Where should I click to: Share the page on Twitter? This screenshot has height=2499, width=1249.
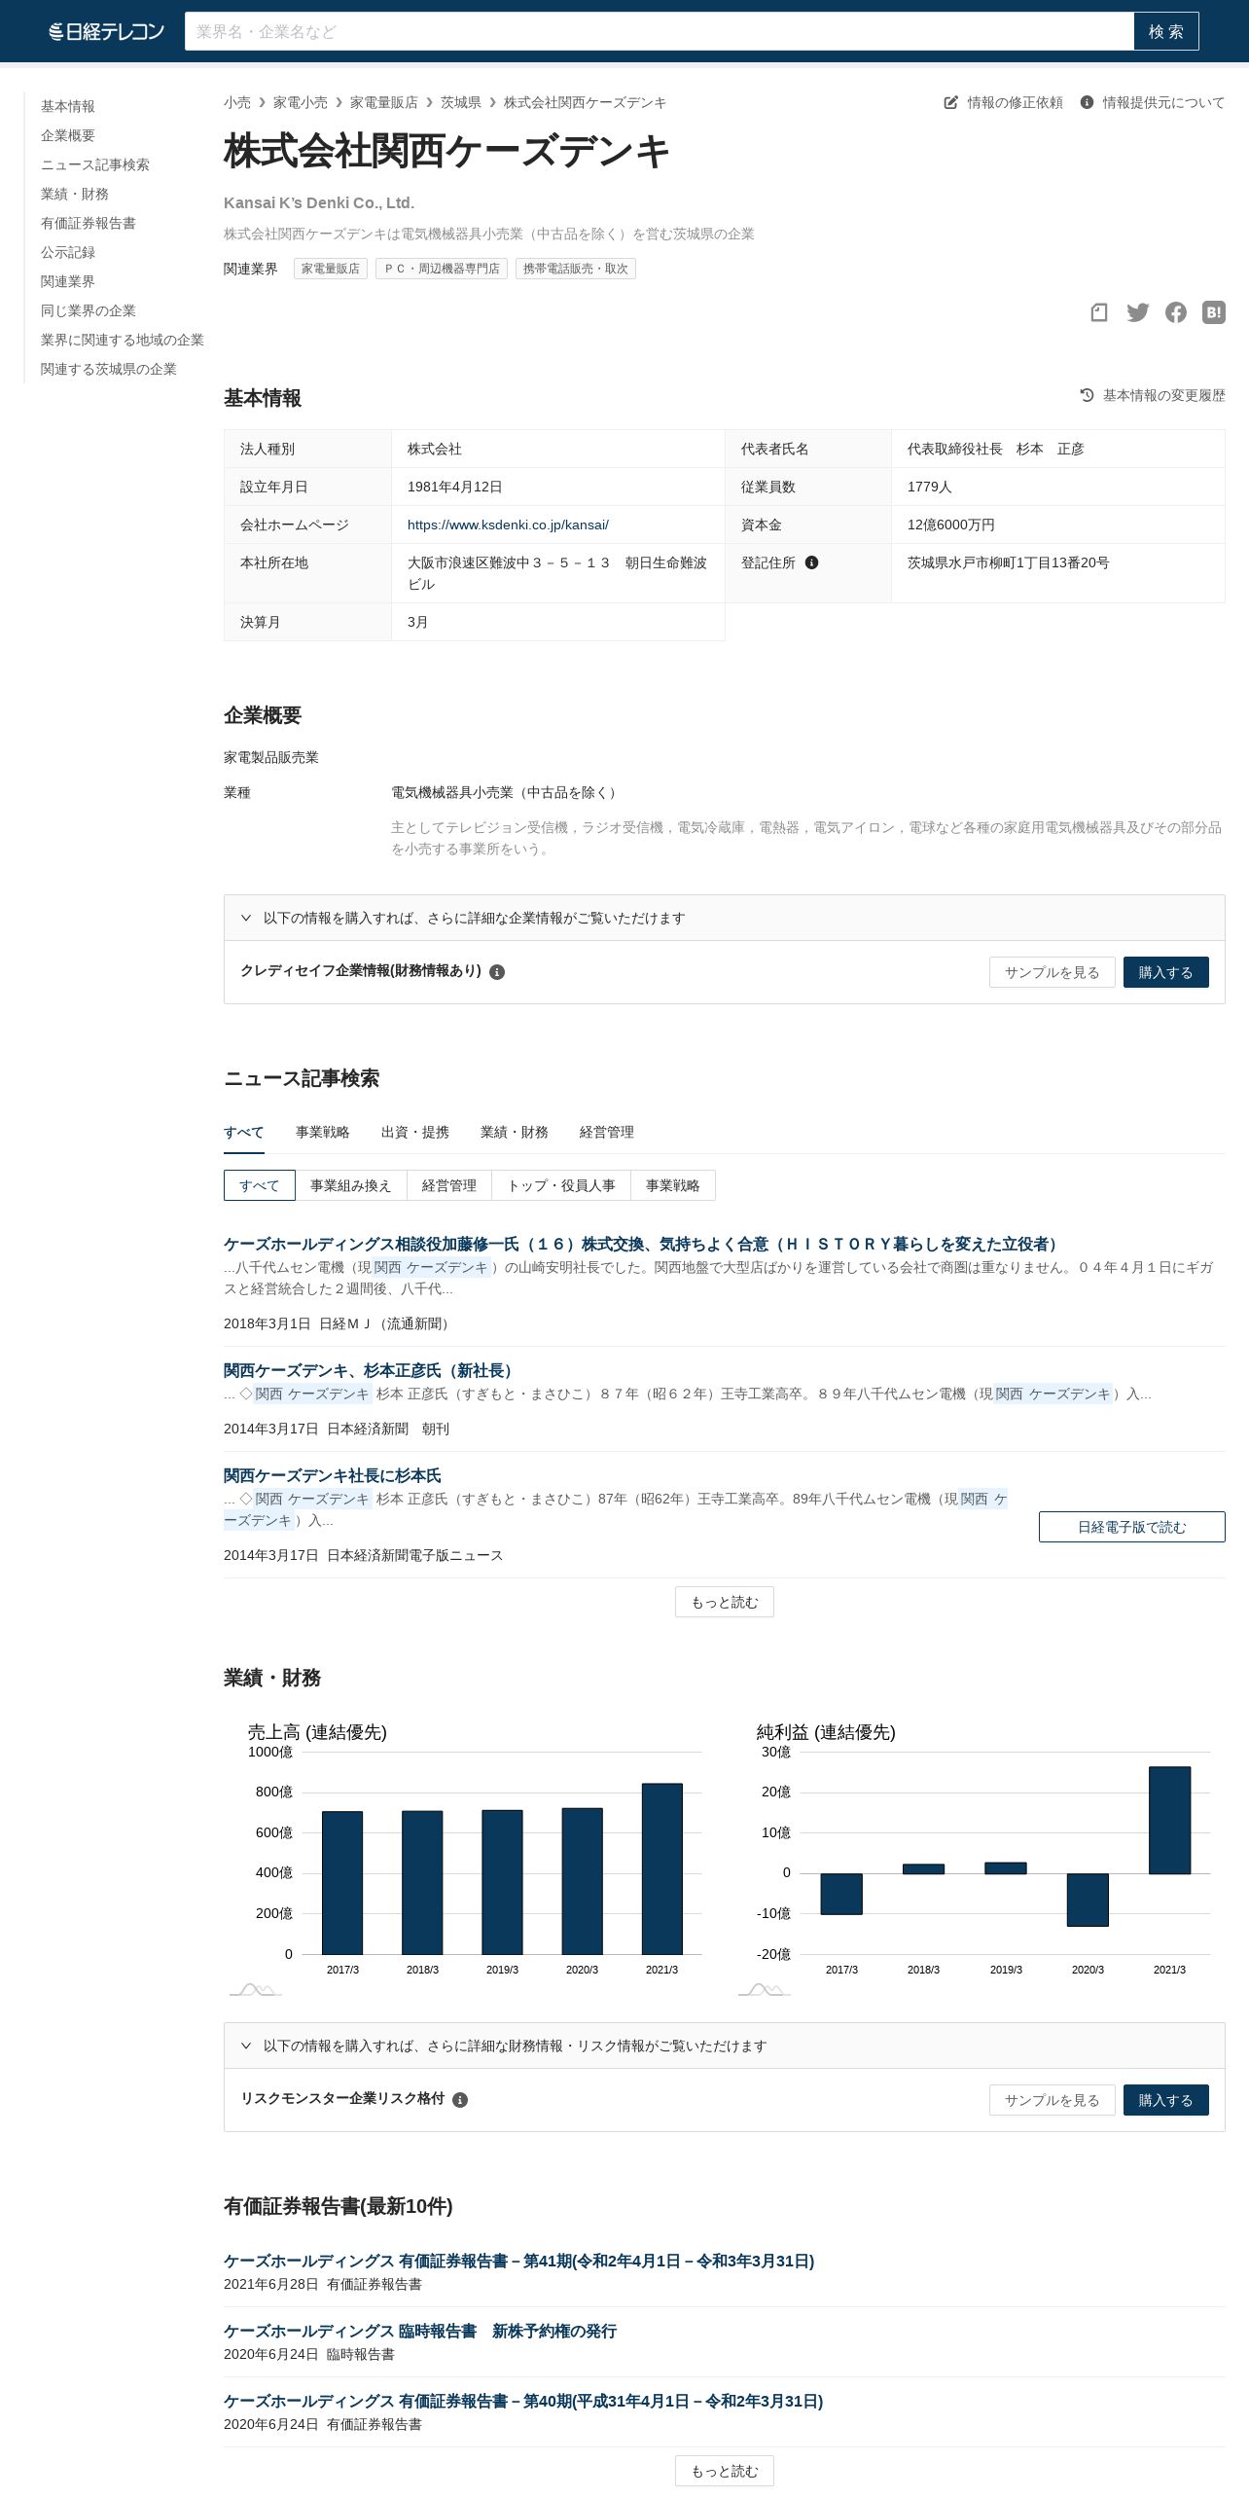(1138, 312)
